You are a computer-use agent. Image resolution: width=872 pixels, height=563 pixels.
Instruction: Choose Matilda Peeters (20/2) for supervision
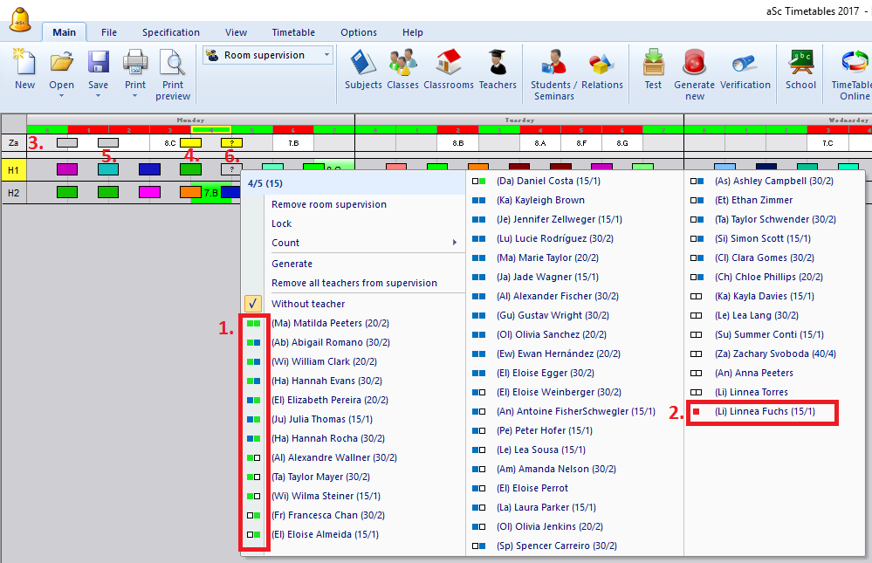pos(330,323)
